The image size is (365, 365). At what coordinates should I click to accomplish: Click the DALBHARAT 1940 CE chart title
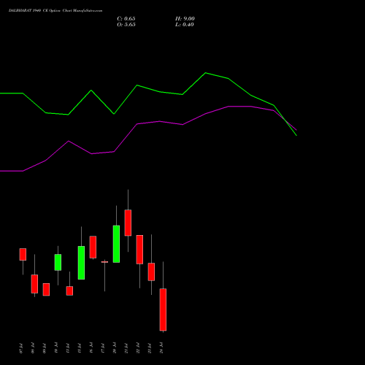[55, 11]
